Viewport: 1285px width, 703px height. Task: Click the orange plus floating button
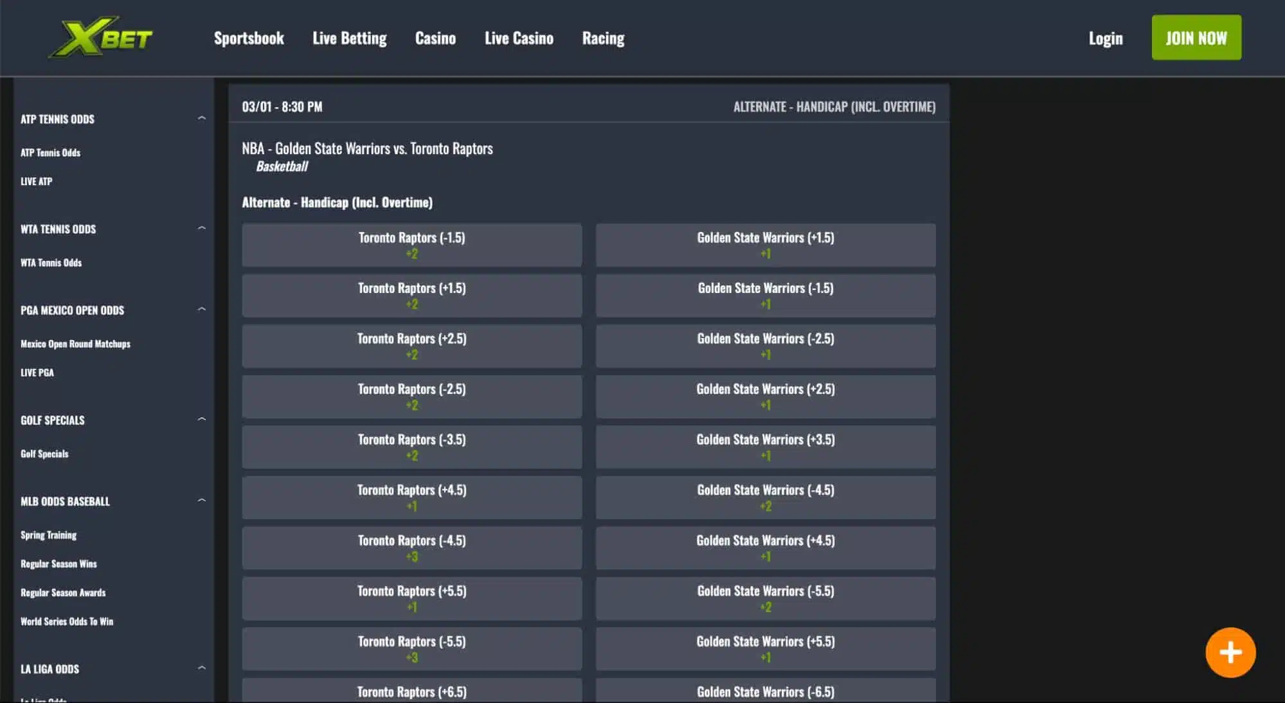(1230, 652)
